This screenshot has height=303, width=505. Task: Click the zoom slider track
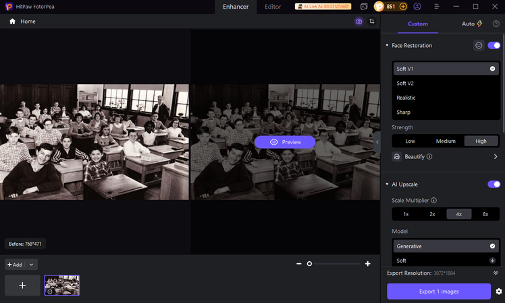point(334,264)
